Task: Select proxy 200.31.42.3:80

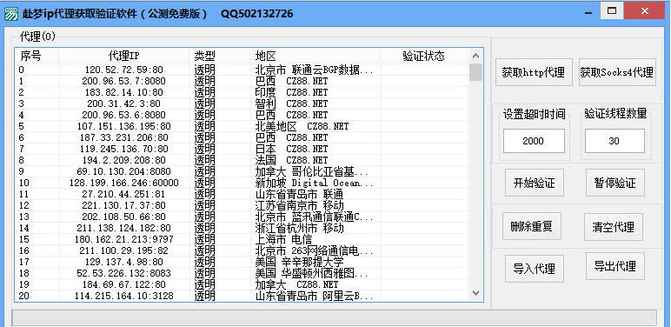Action: coord(124,103)
